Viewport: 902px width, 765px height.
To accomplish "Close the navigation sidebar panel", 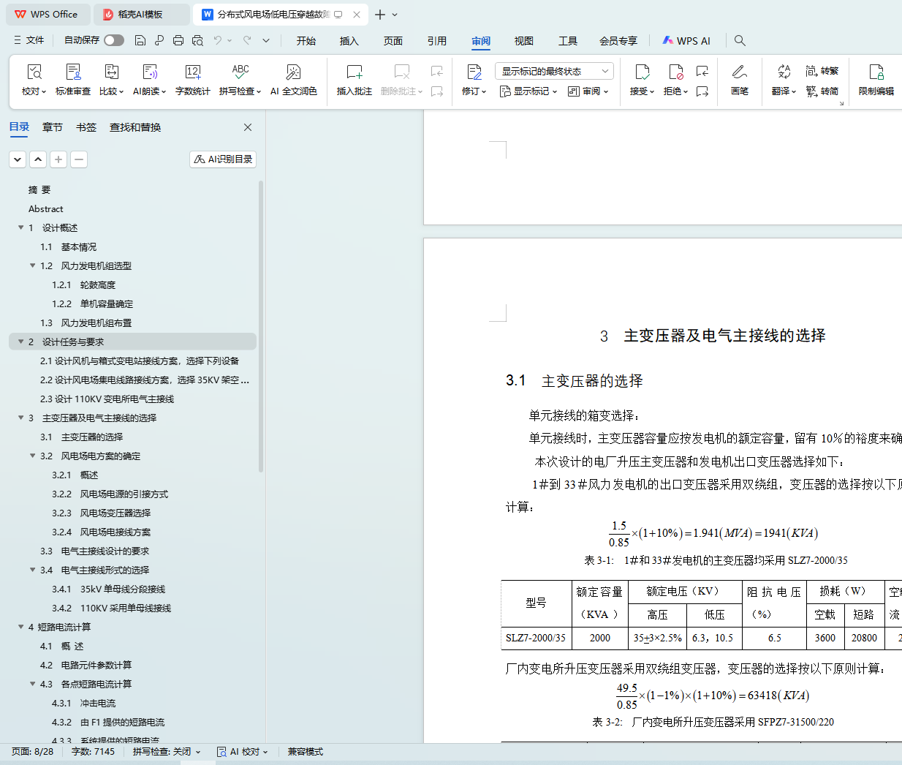I will (248, 127).
